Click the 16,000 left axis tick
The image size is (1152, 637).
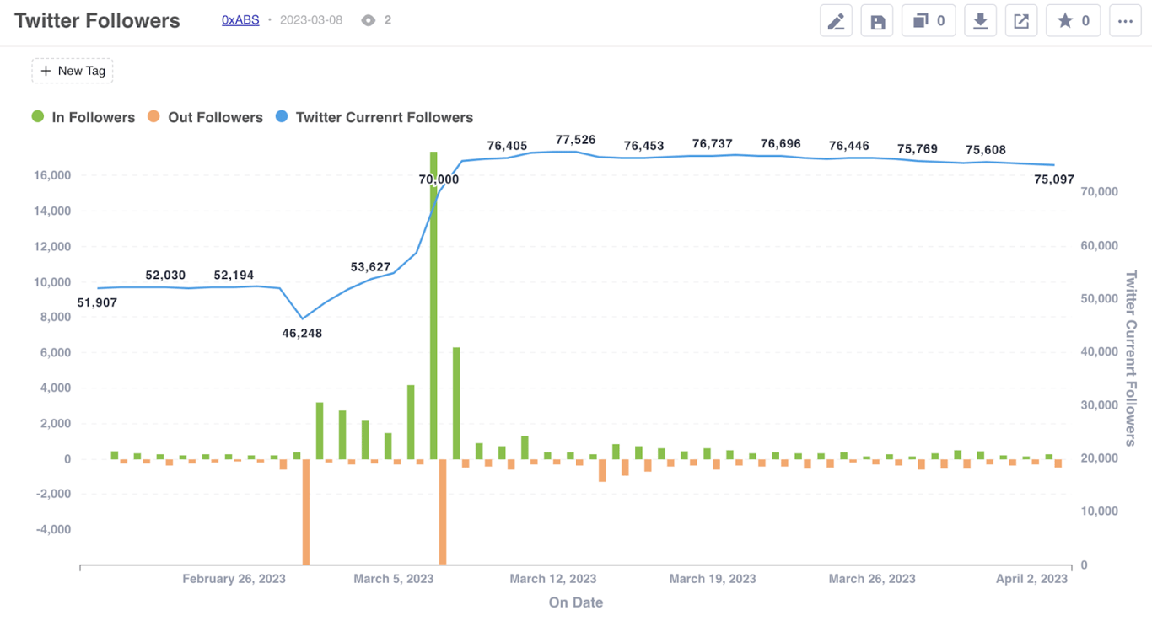coord(52,175)
